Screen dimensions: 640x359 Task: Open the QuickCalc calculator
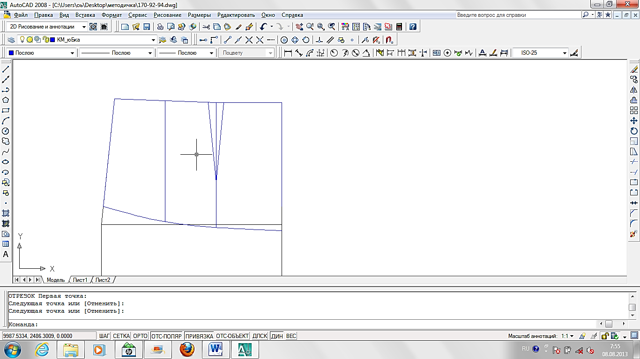pyautogui.click(x=399, y=27)
